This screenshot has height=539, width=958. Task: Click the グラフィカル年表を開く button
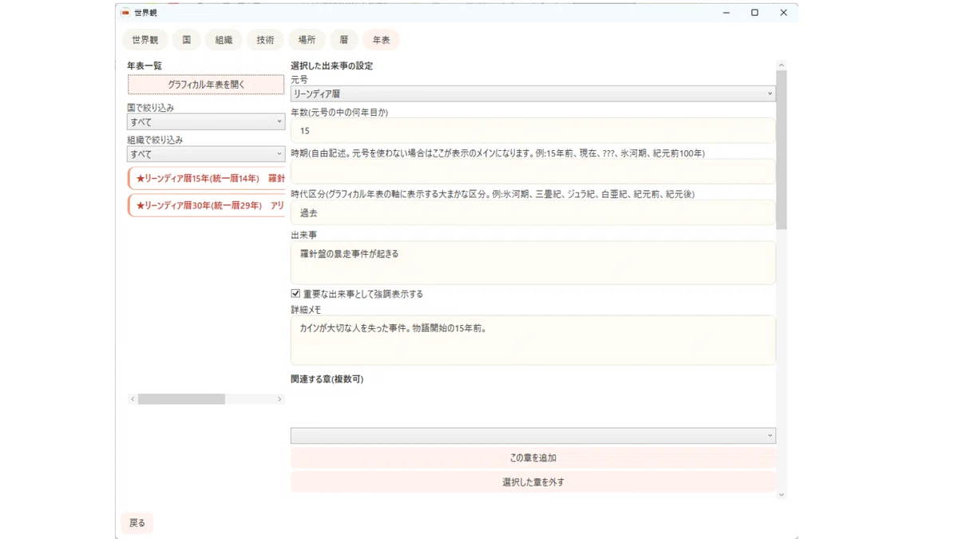206,85
